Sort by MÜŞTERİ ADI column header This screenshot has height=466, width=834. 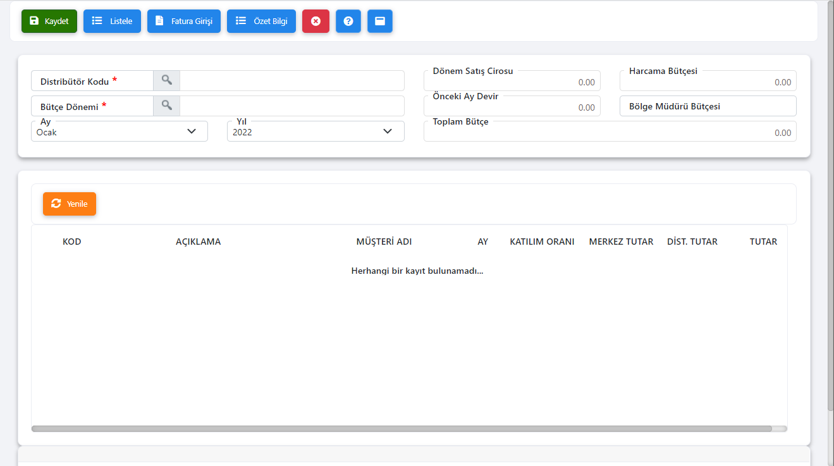[384, 242]
